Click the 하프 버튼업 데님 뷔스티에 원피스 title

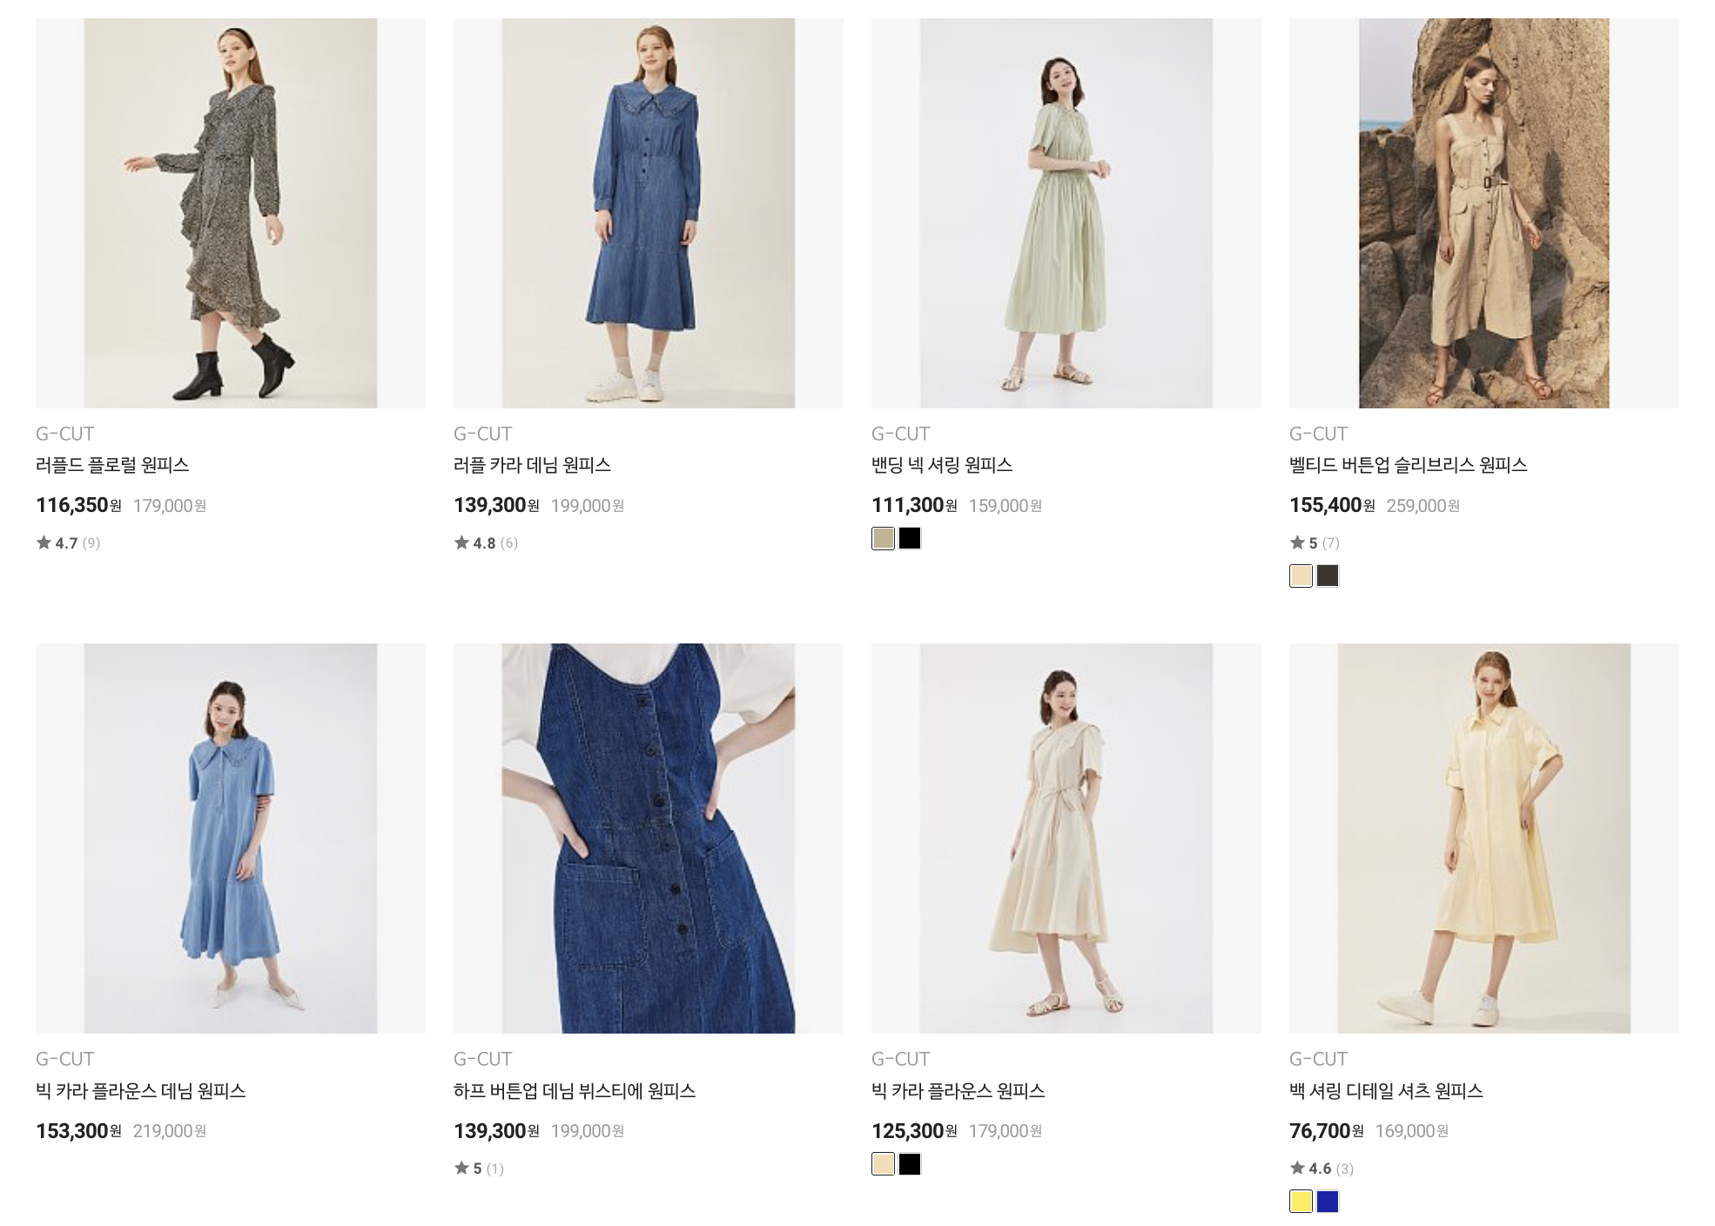[x=575, y=1090]
